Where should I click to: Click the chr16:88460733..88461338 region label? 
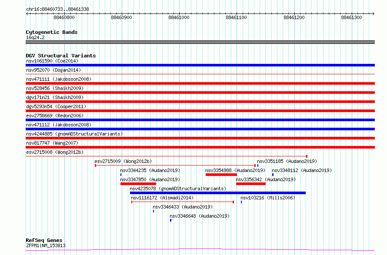(57, 10)
